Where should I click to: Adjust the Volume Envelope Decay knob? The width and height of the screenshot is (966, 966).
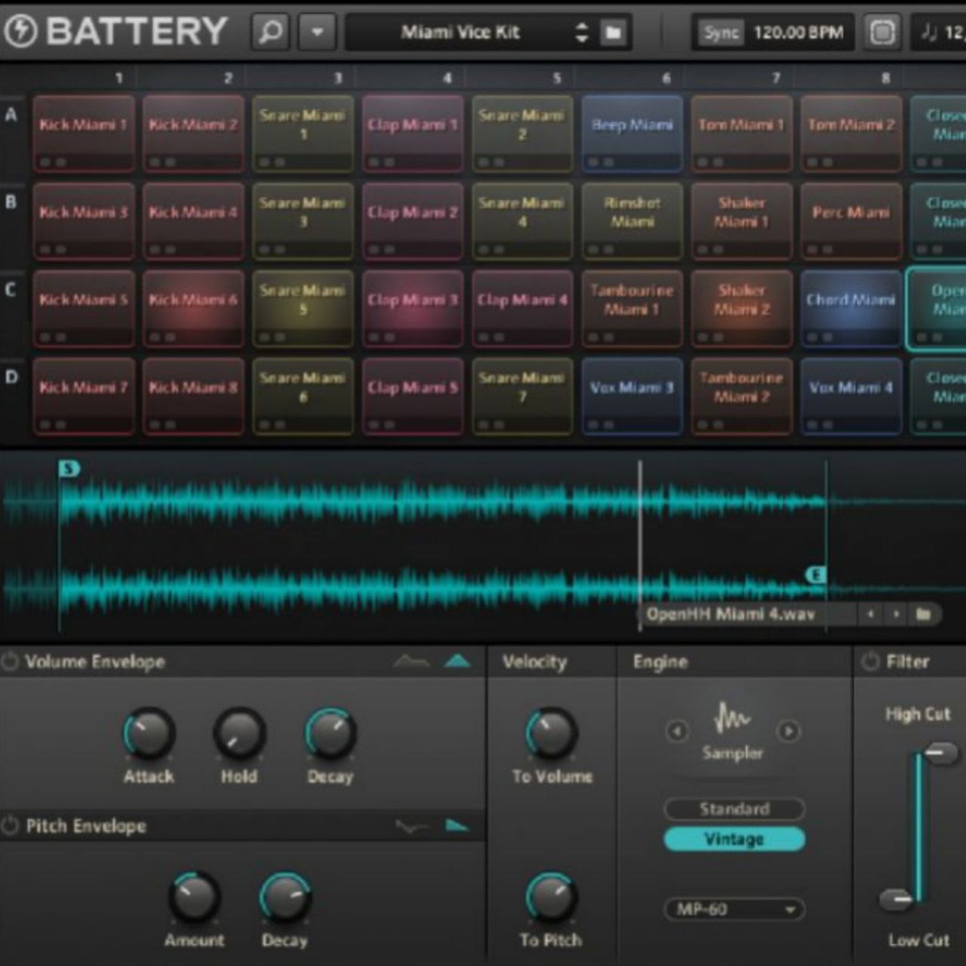(330, 733)
